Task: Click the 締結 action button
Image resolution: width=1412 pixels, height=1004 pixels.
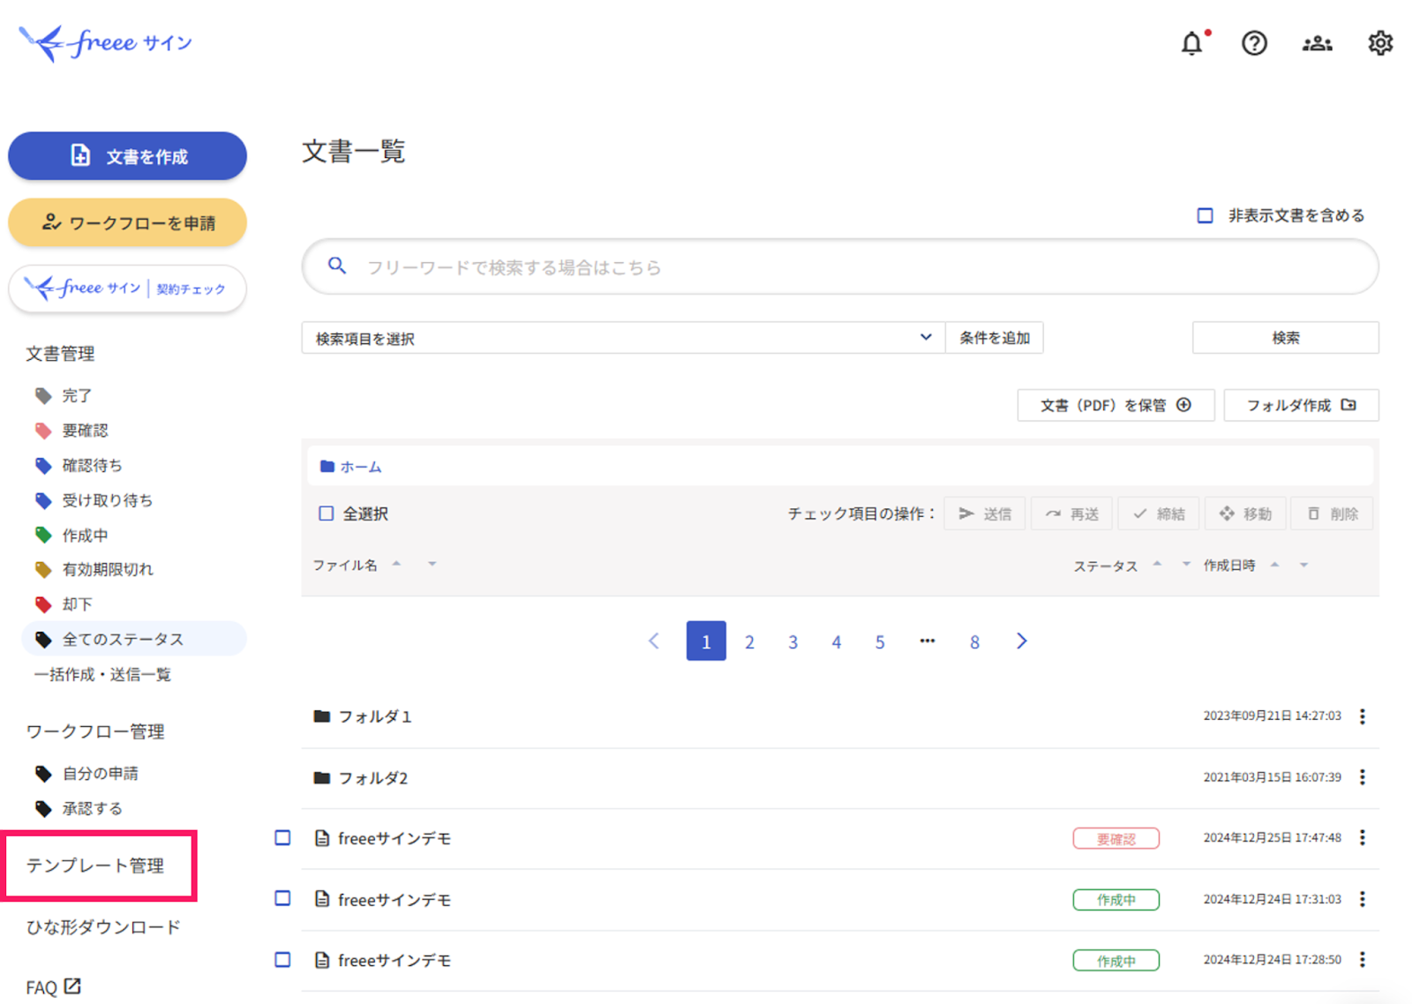Action: 1158,513
